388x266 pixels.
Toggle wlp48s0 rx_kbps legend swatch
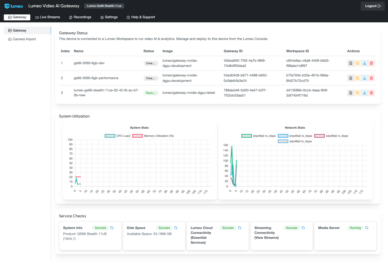[320, 136]
